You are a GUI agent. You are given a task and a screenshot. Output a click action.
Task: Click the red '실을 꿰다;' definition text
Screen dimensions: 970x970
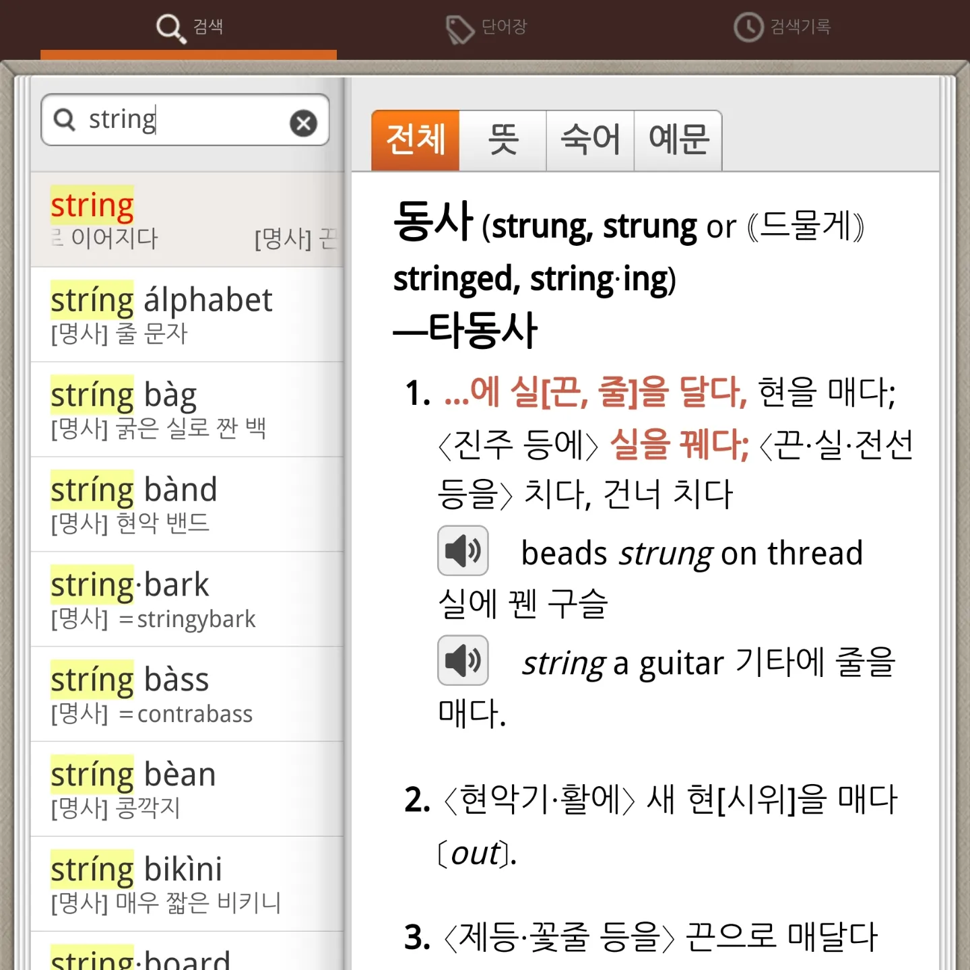coord(679,445)
